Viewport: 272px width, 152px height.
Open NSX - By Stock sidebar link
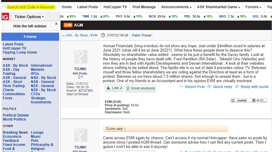tap(43, 77)
